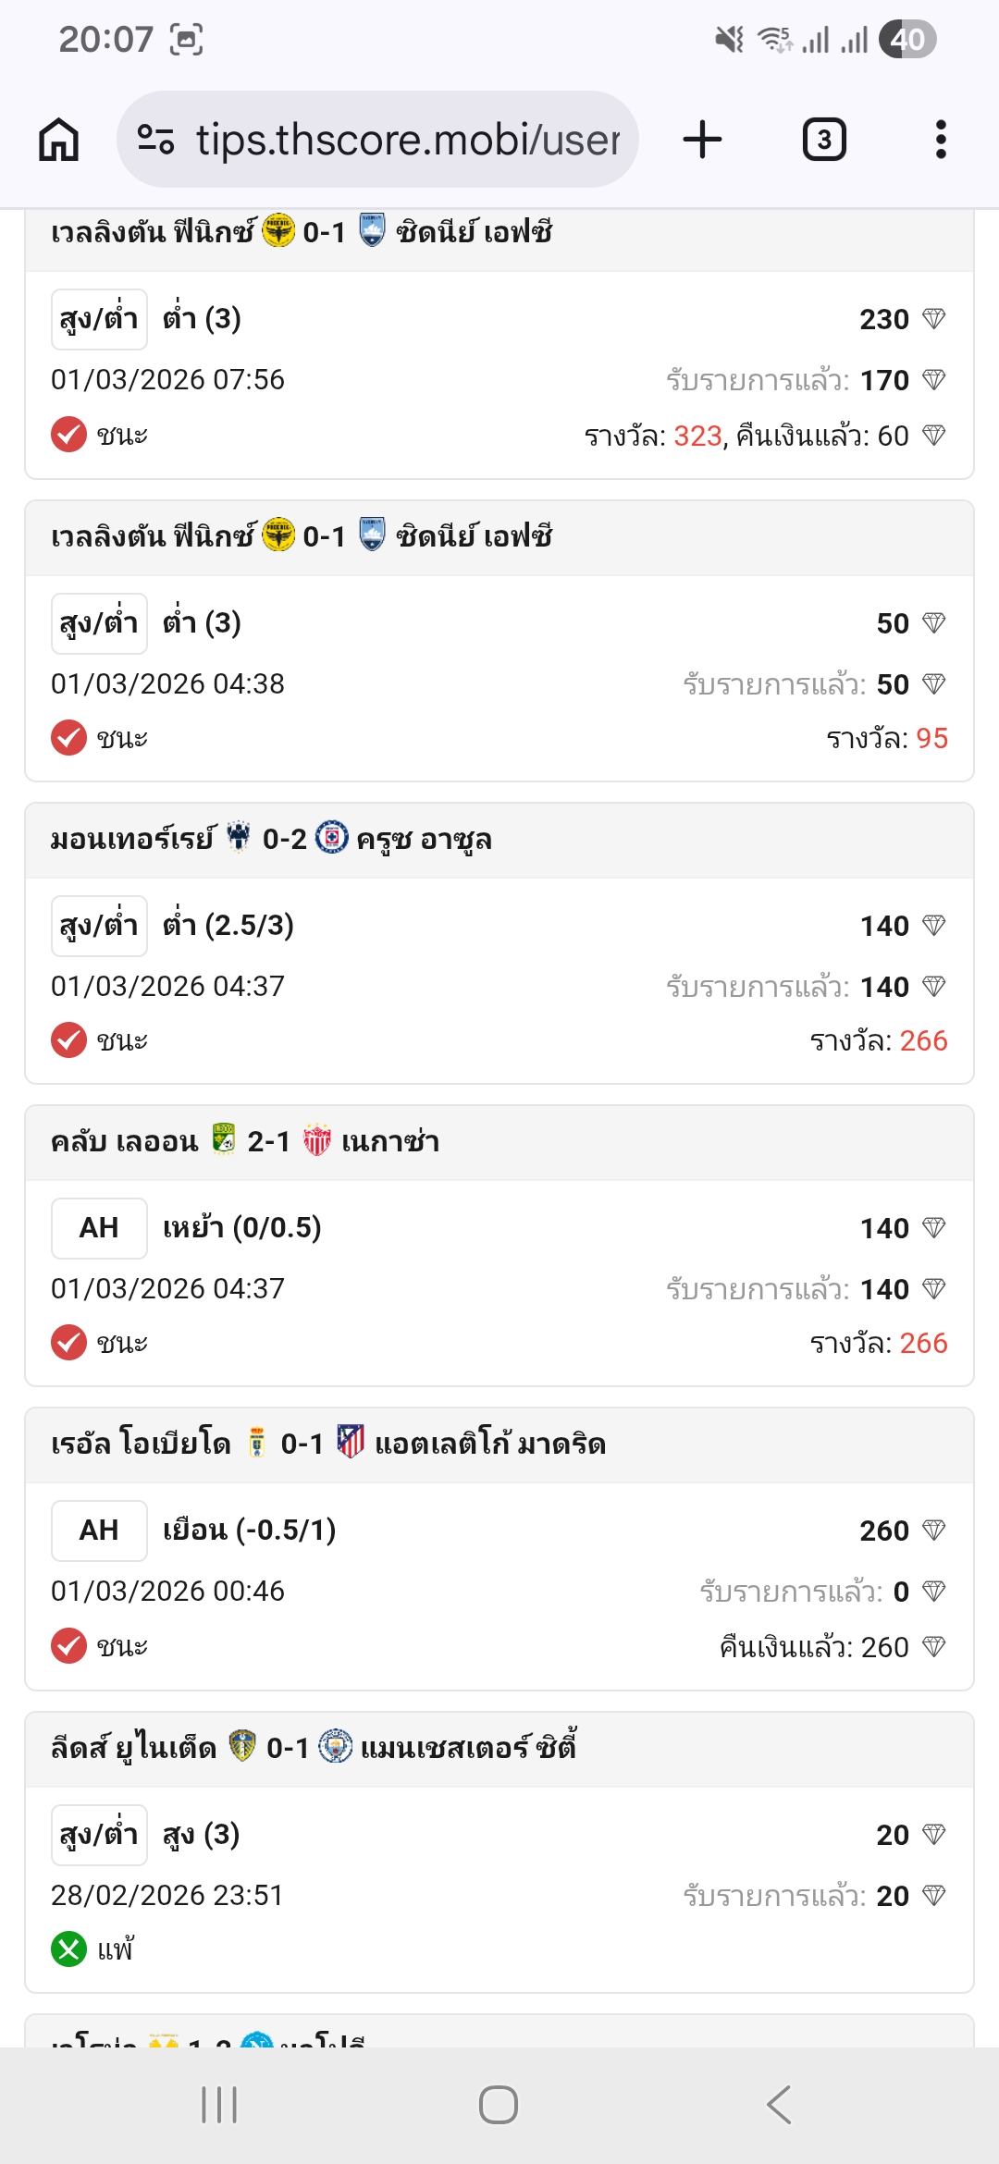Tap the Leeds United crest icon

(241, 1746)
